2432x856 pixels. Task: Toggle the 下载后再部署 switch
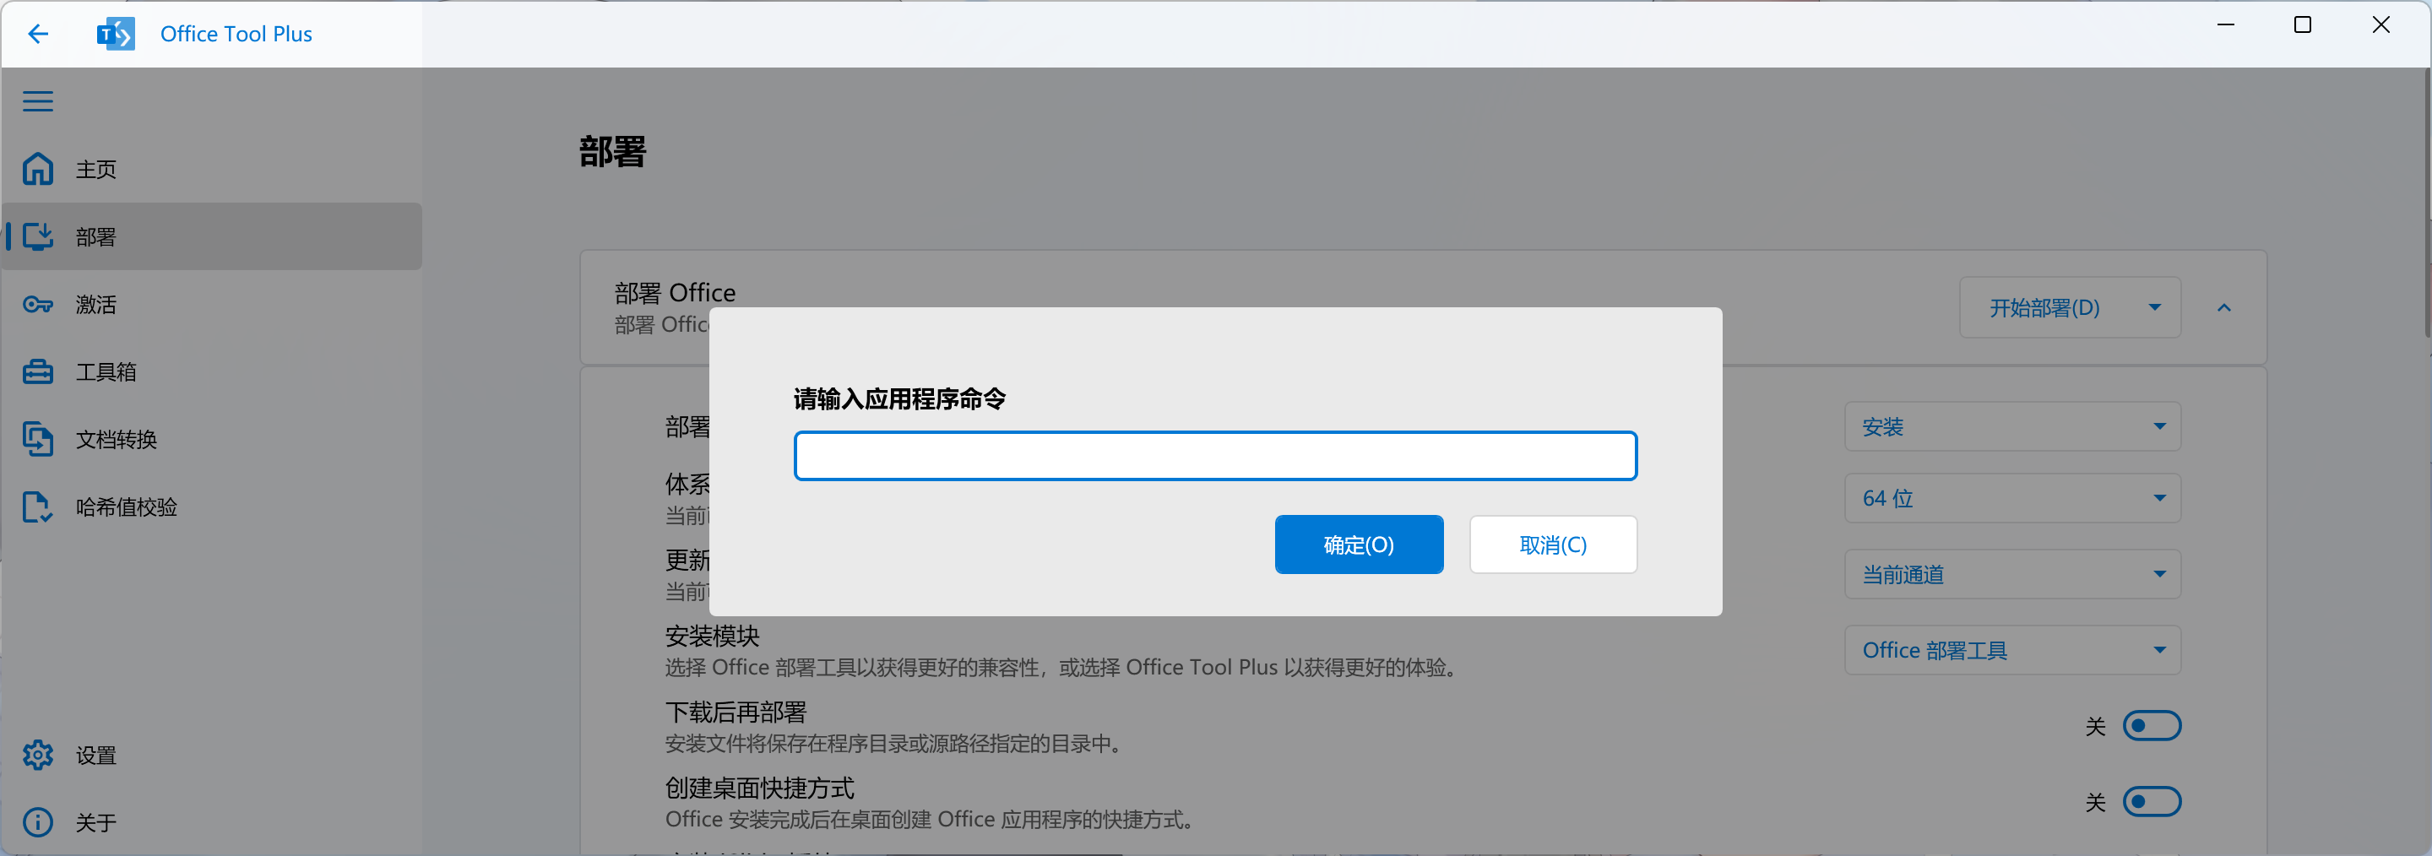pyautogui.click(x=2151, y=726)
